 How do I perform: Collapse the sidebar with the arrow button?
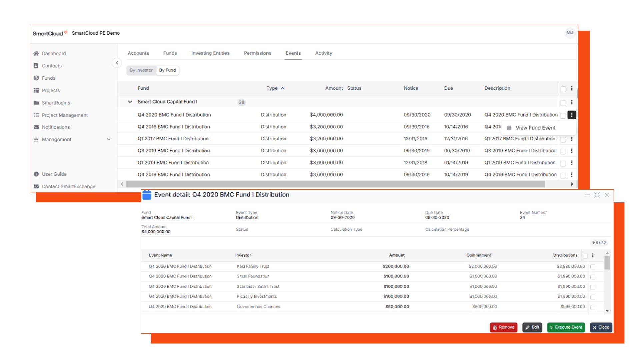point(117,63)
